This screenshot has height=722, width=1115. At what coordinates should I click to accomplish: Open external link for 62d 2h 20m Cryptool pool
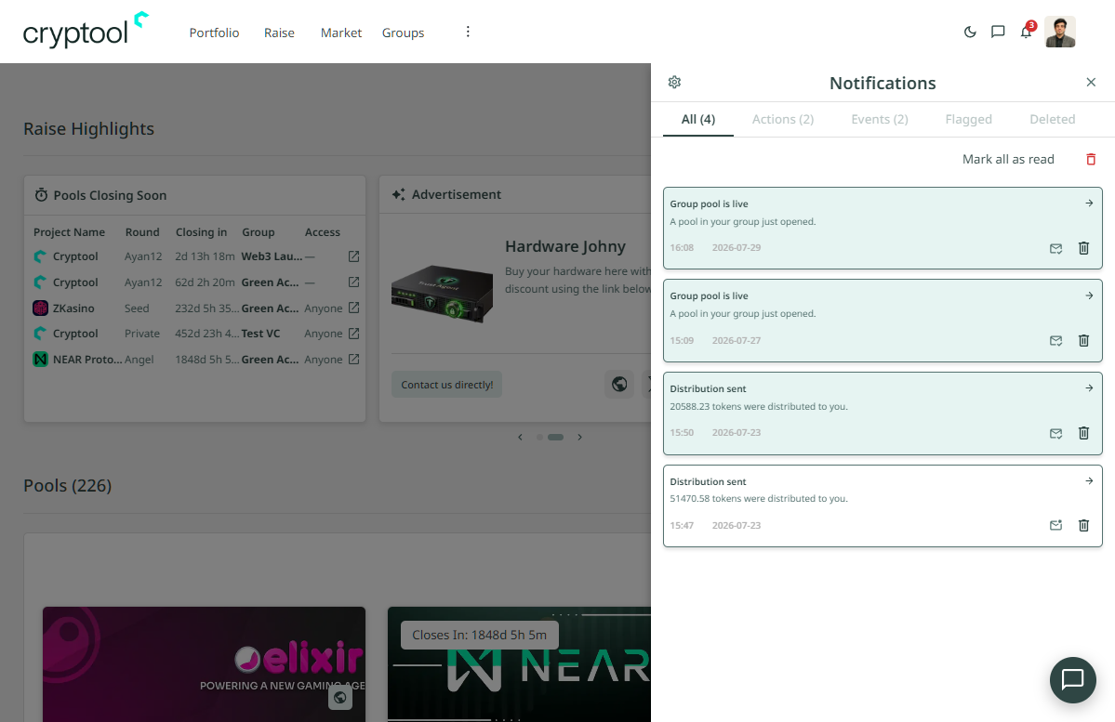coord(353,282)
